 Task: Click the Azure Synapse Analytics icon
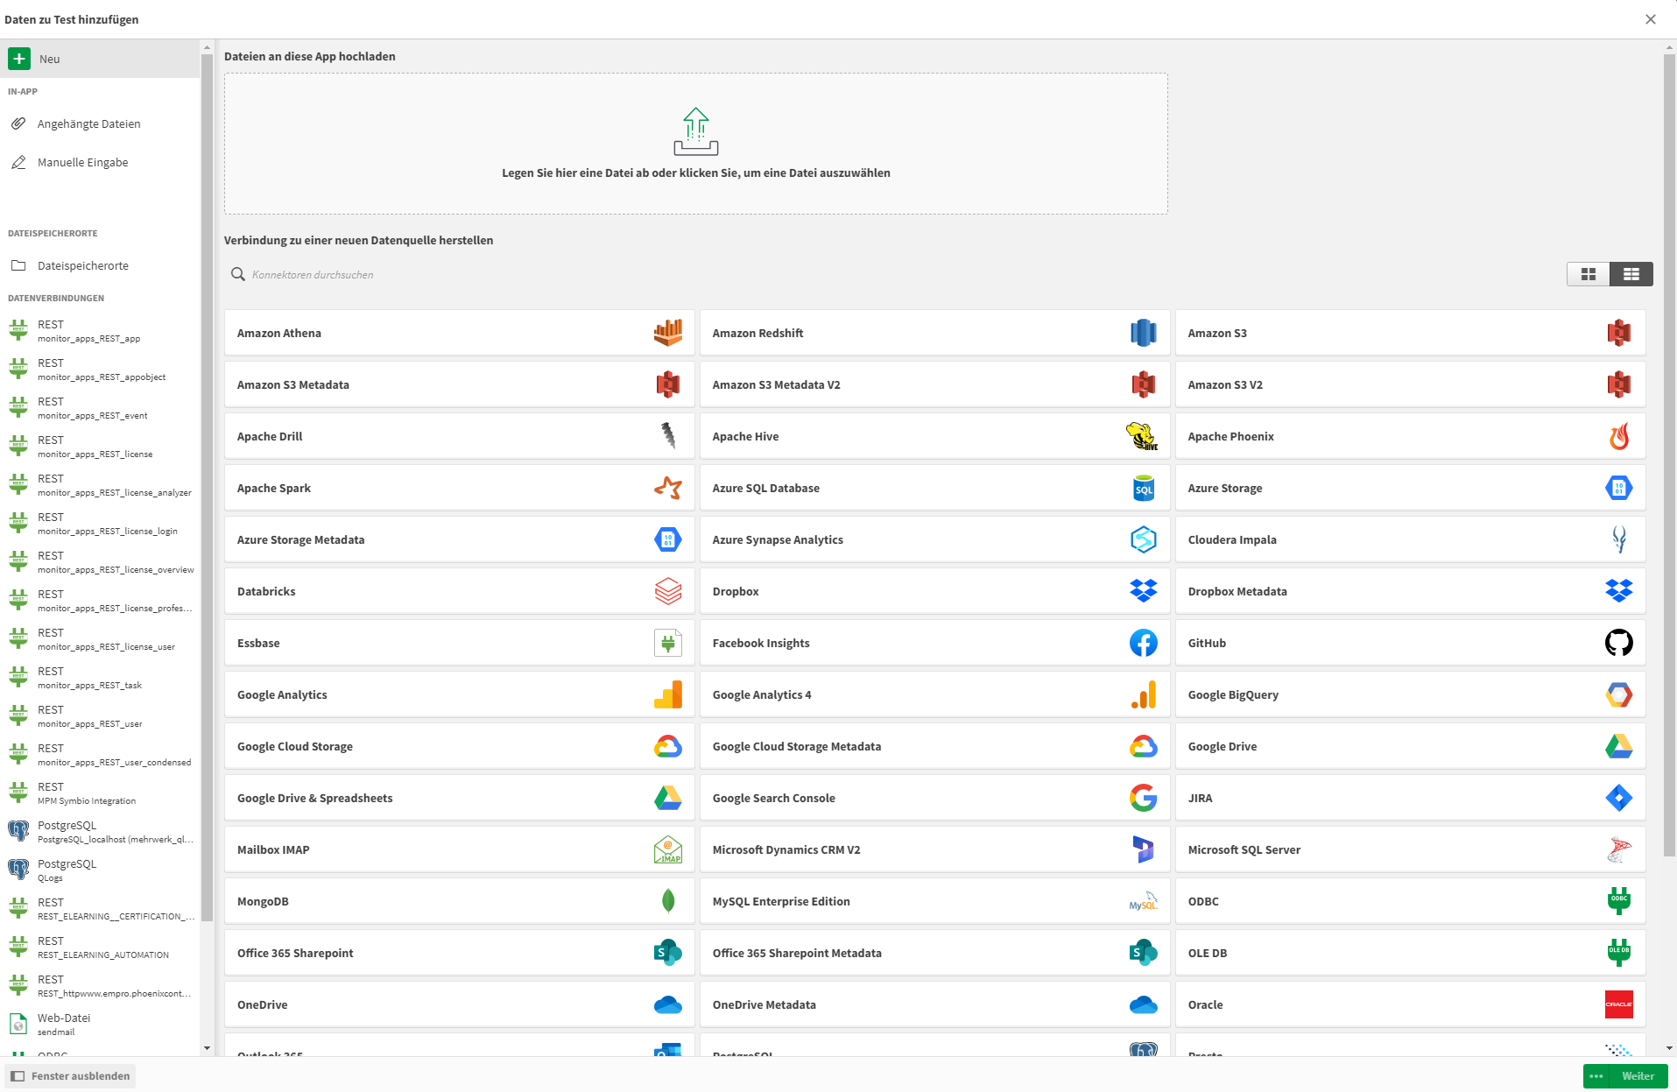tap(1143, 539)
